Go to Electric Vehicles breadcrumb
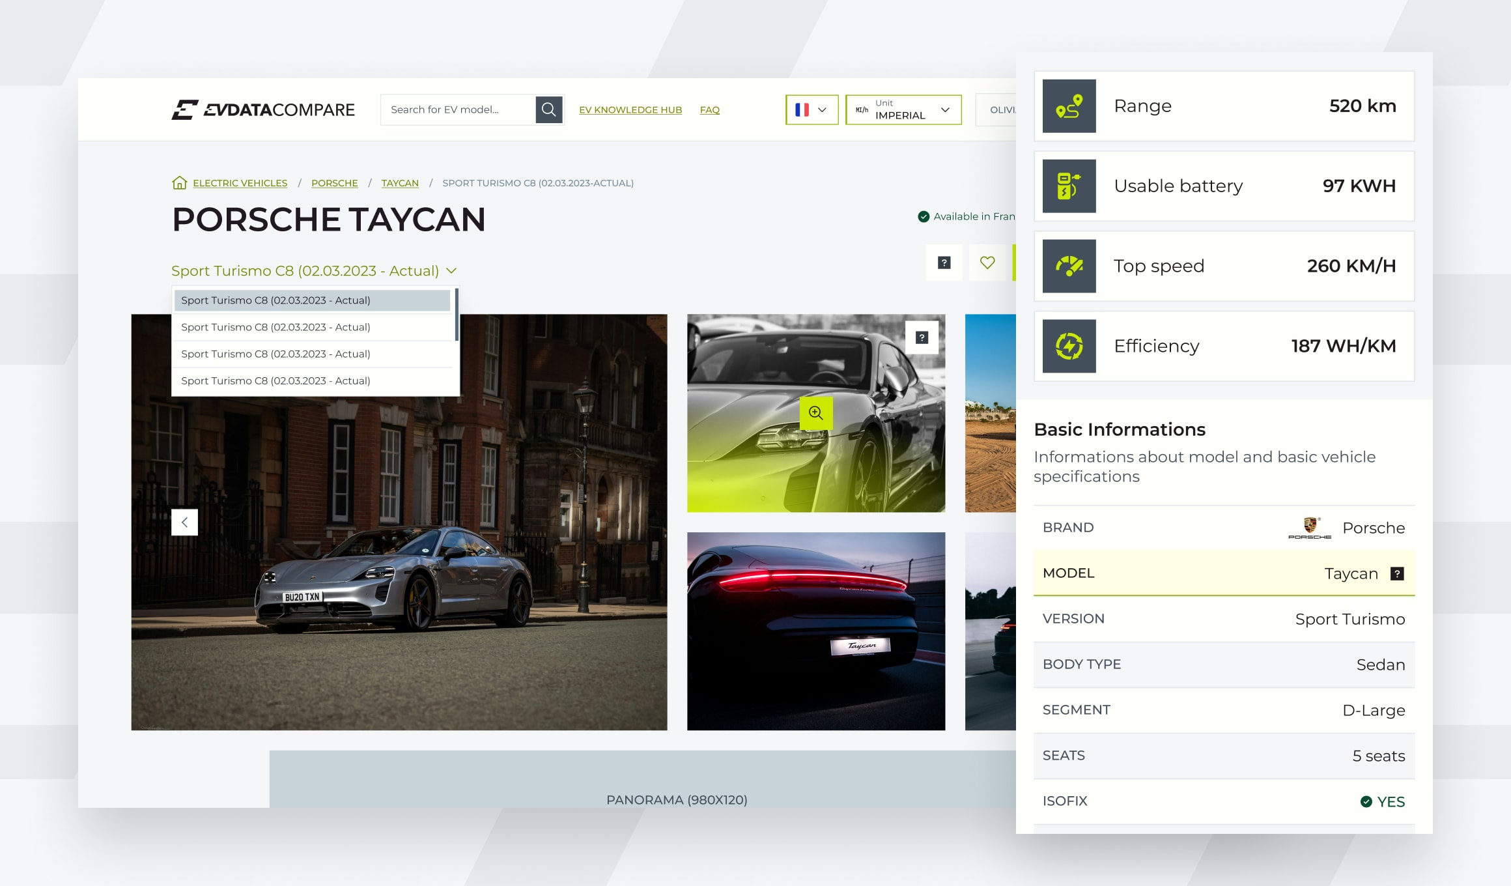This screenshot has height=886, width=1511. click(x=240, y=183)
